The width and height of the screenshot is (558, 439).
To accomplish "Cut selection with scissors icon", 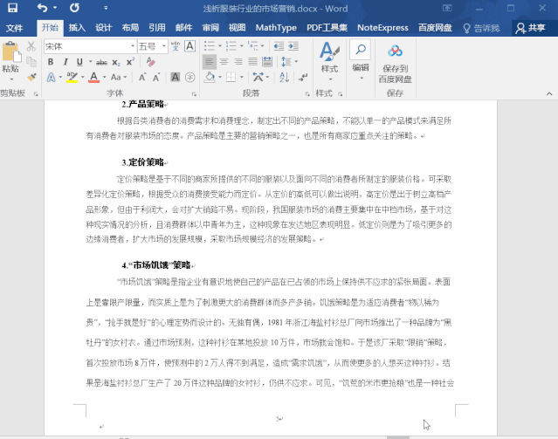I will coord(31,46).
